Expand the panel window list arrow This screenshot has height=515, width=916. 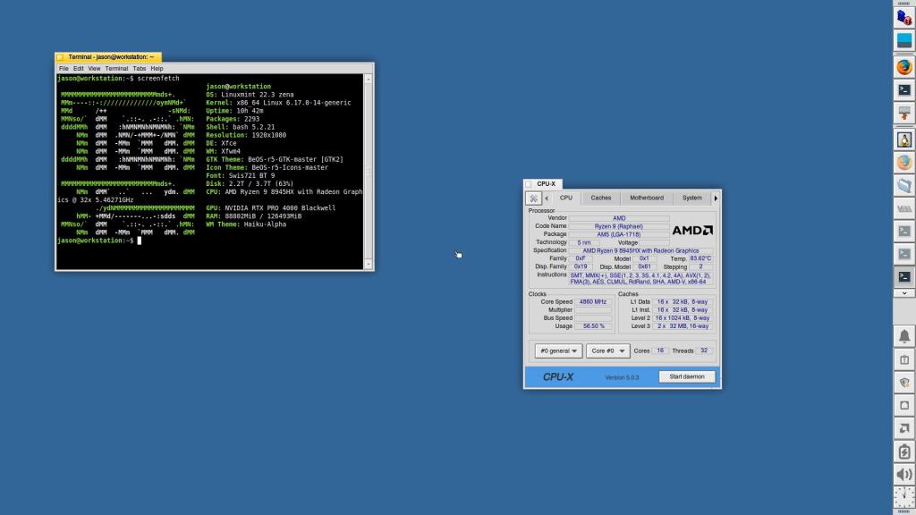point(904,293)
